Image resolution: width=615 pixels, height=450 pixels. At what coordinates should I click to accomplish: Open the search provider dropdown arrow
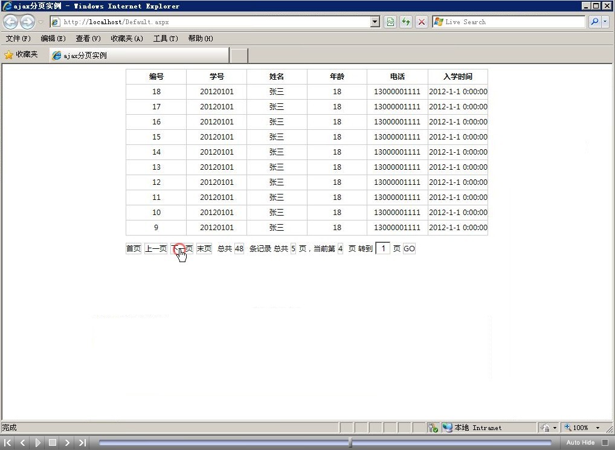point(605,22)
